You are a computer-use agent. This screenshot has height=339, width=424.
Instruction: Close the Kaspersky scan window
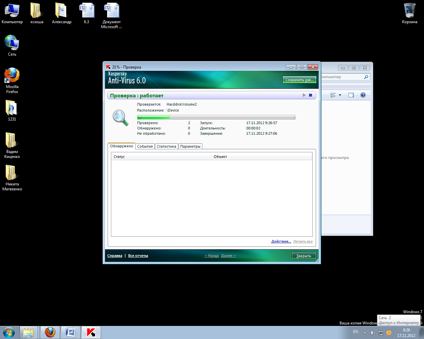[x=313, y=67]
